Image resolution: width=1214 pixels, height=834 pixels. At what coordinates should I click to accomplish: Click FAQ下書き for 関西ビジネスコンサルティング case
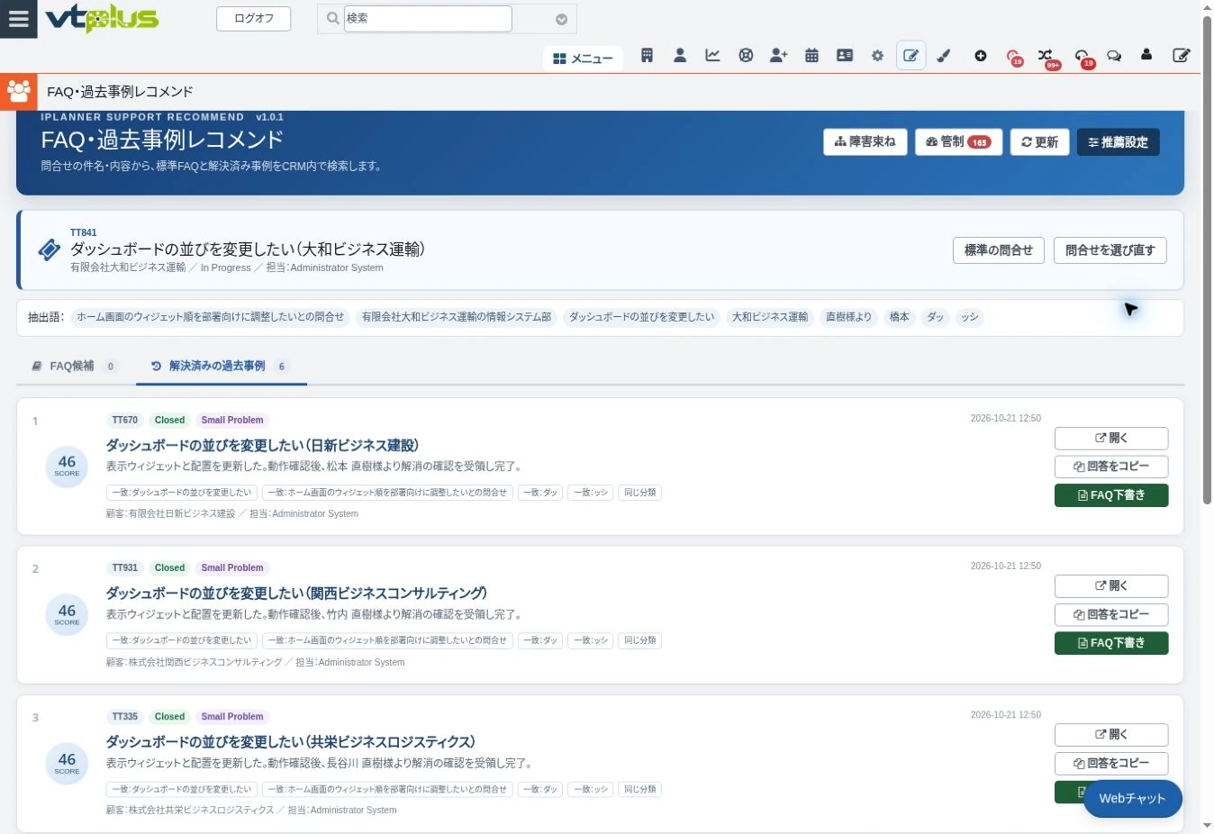[1111, 643]
